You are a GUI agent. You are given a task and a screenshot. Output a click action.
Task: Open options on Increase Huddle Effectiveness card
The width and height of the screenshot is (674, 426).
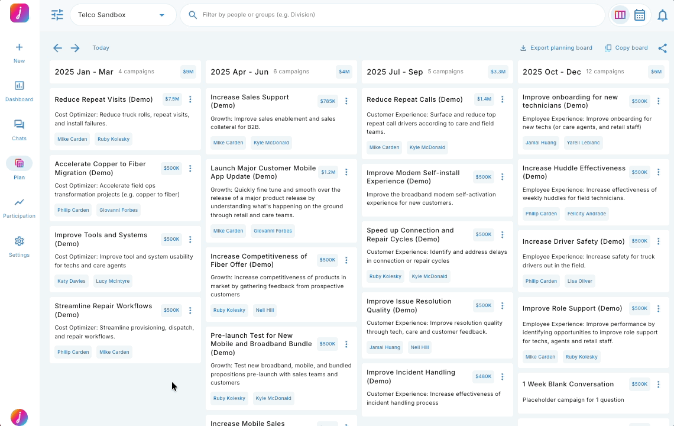tap(658, 172)
